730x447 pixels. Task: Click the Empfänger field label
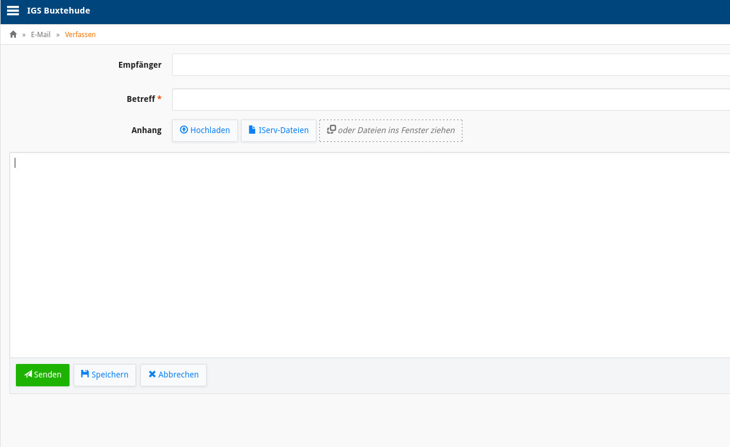(x=140, y=65)
